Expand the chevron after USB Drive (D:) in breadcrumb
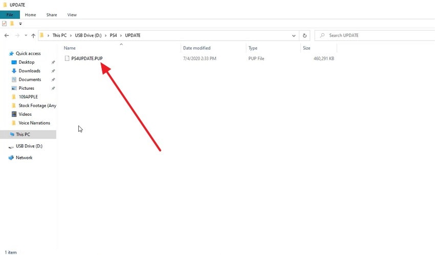 point(106,35)
